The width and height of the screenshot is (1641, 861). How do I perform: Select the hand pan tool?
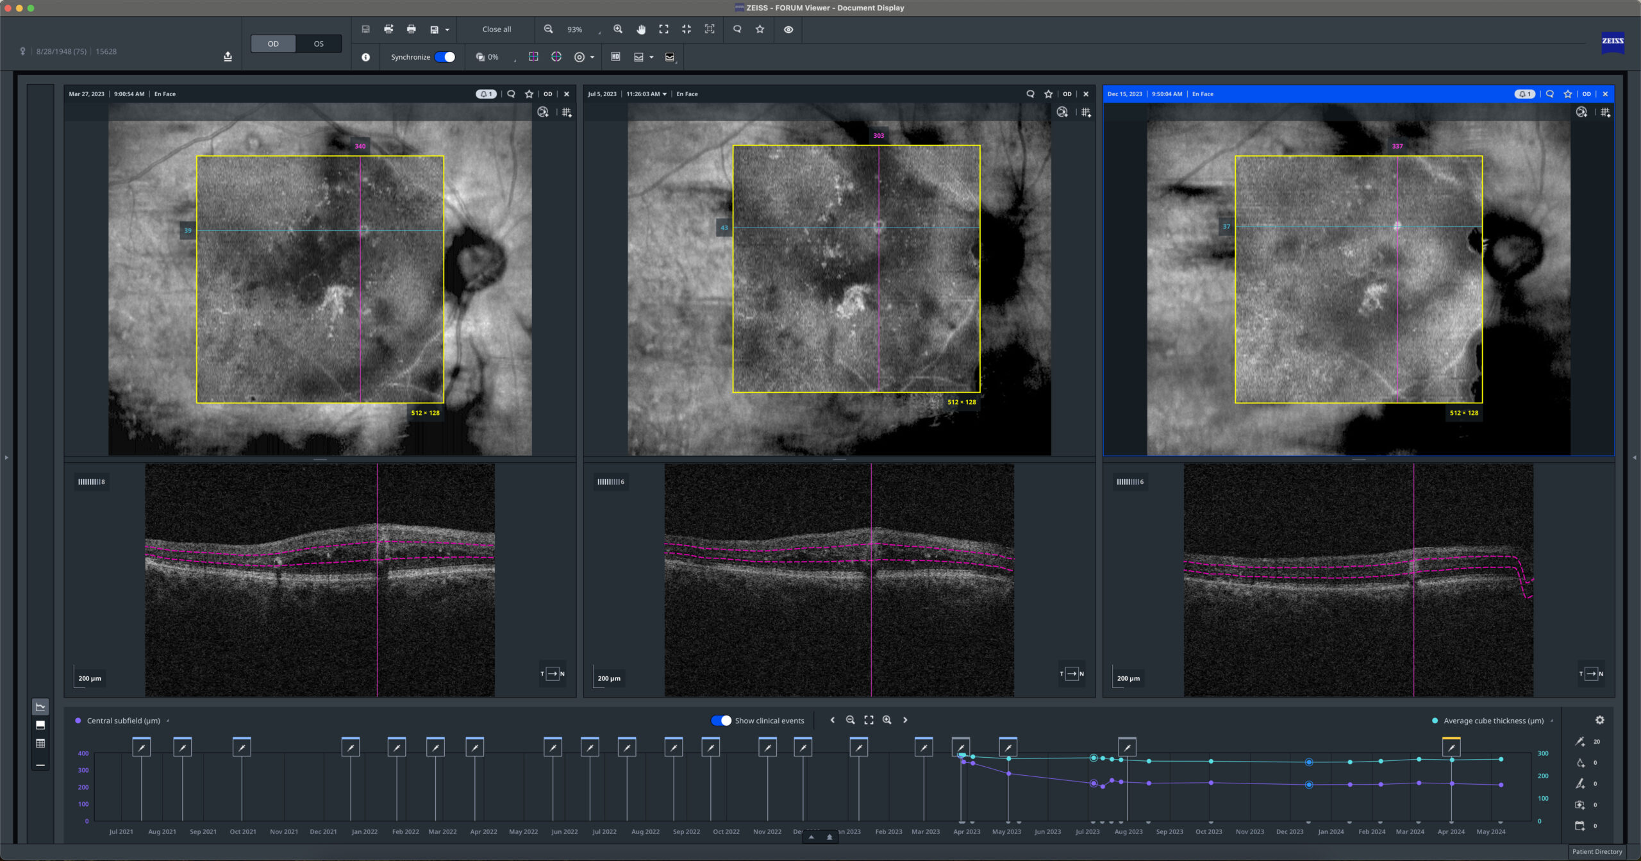(641, 29)
